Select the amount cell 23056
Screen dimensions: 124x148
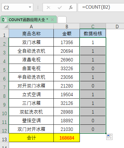[x=67, y=77]
